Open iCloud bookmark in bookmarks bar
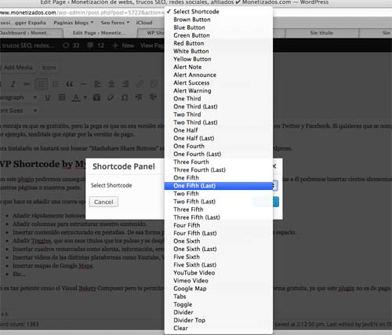Image resolution: width=392 pixels, height=335 pixels. click(144, 23)
